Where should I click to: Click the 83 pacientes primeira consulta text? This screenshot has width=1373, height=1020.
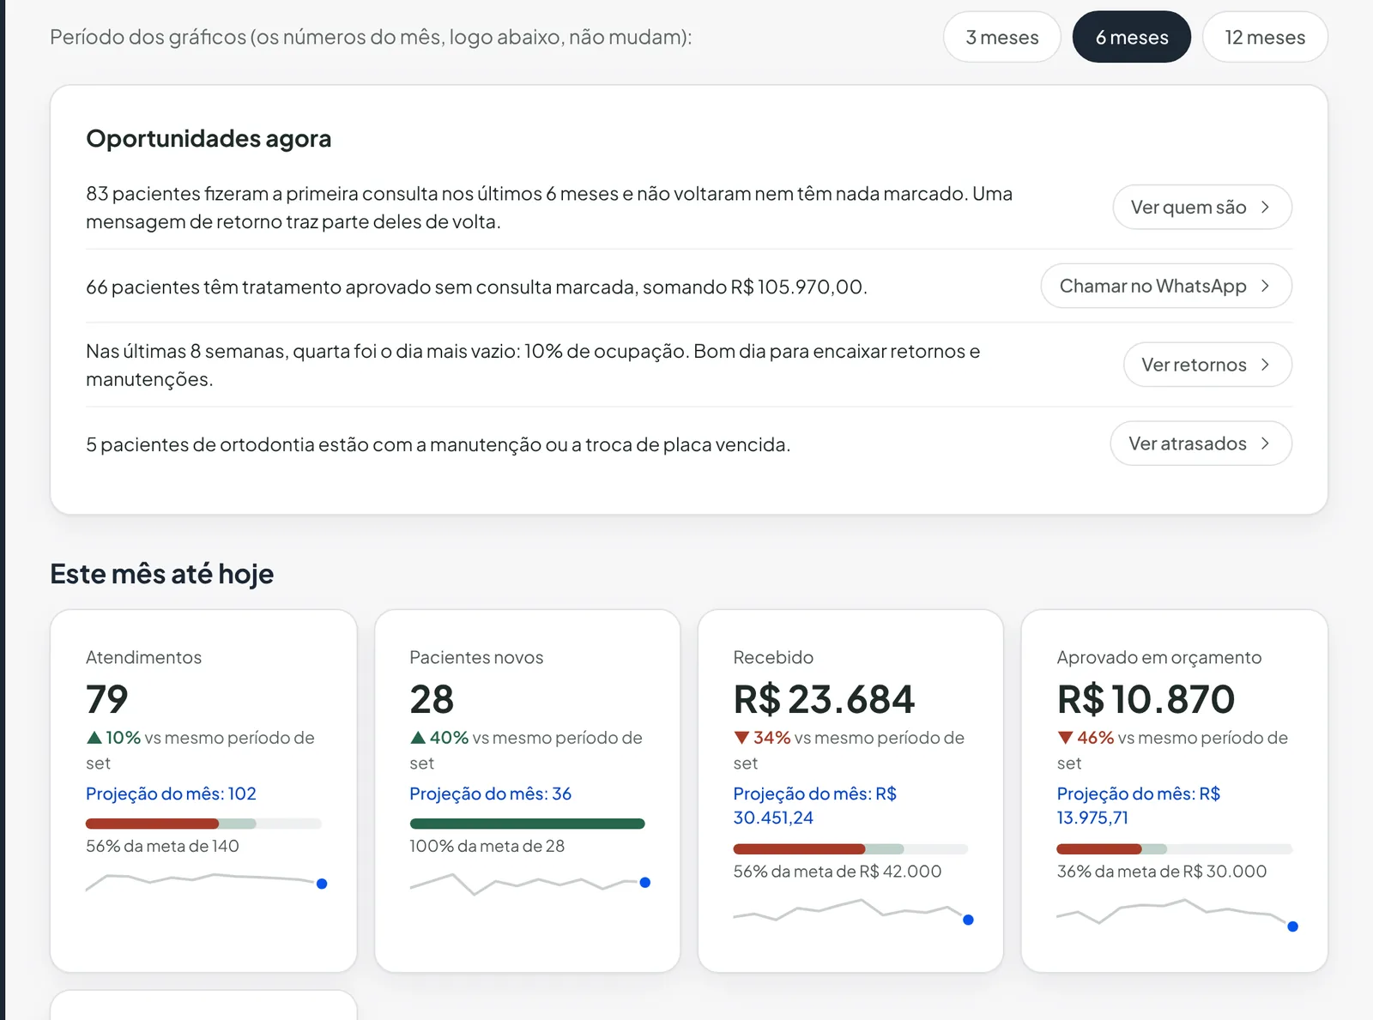coord(549,208)
